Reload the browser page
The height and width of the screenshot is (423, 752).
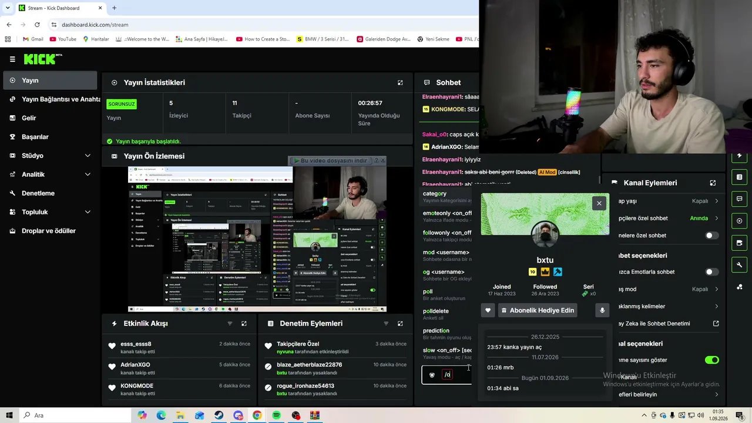(x=37, y=25)
